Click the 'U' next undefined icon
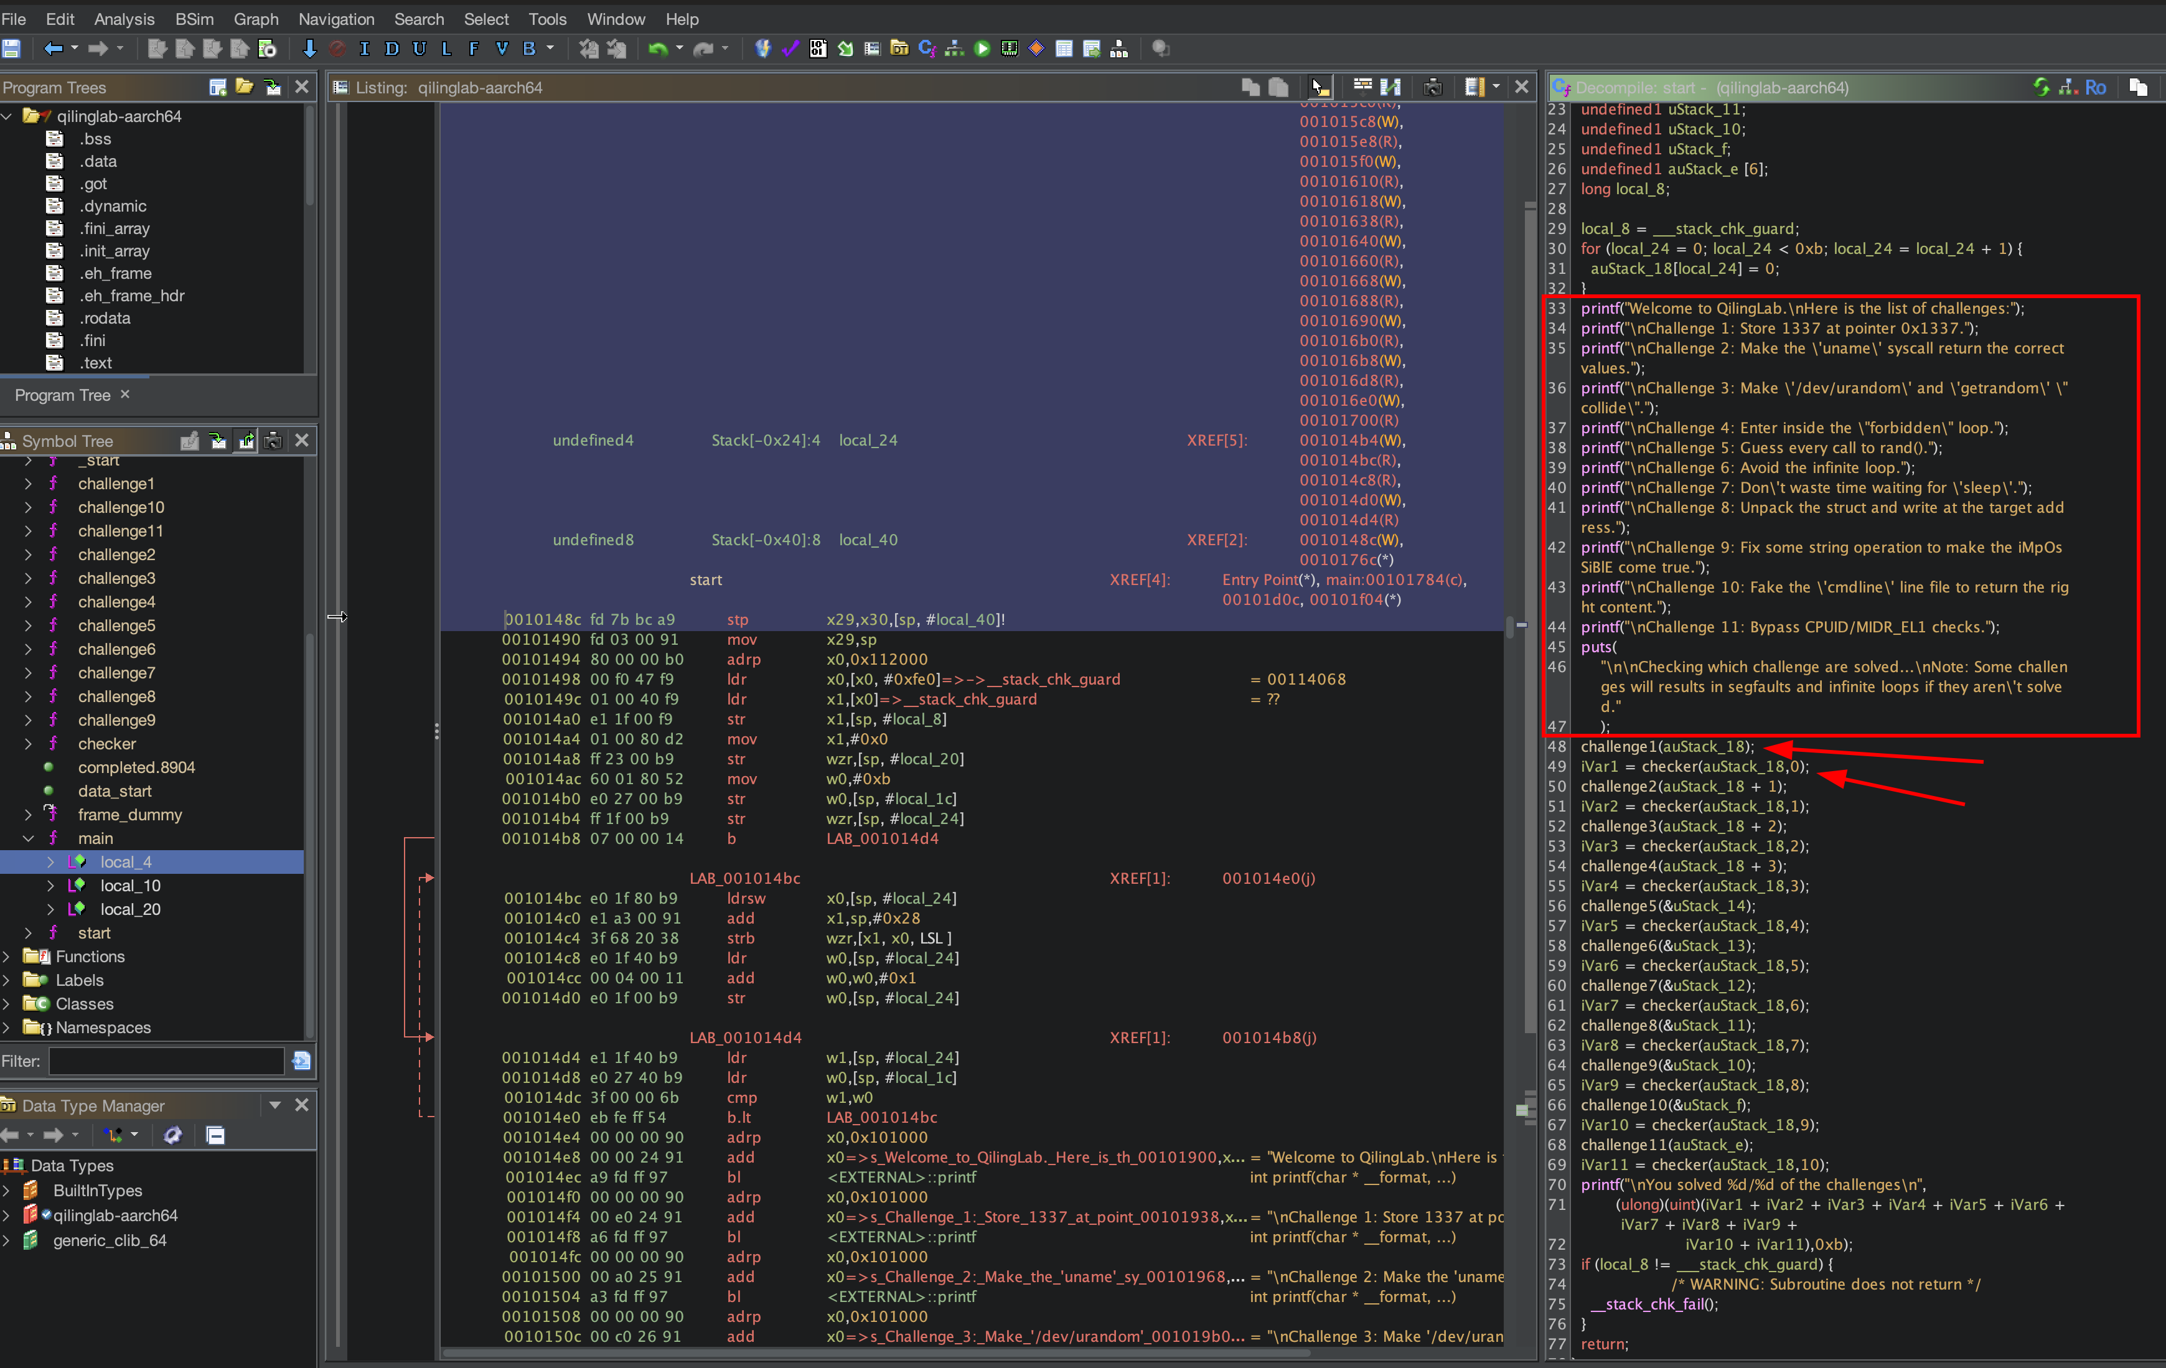Viewport: 2166px width, 1368px height. coord(419,49)
